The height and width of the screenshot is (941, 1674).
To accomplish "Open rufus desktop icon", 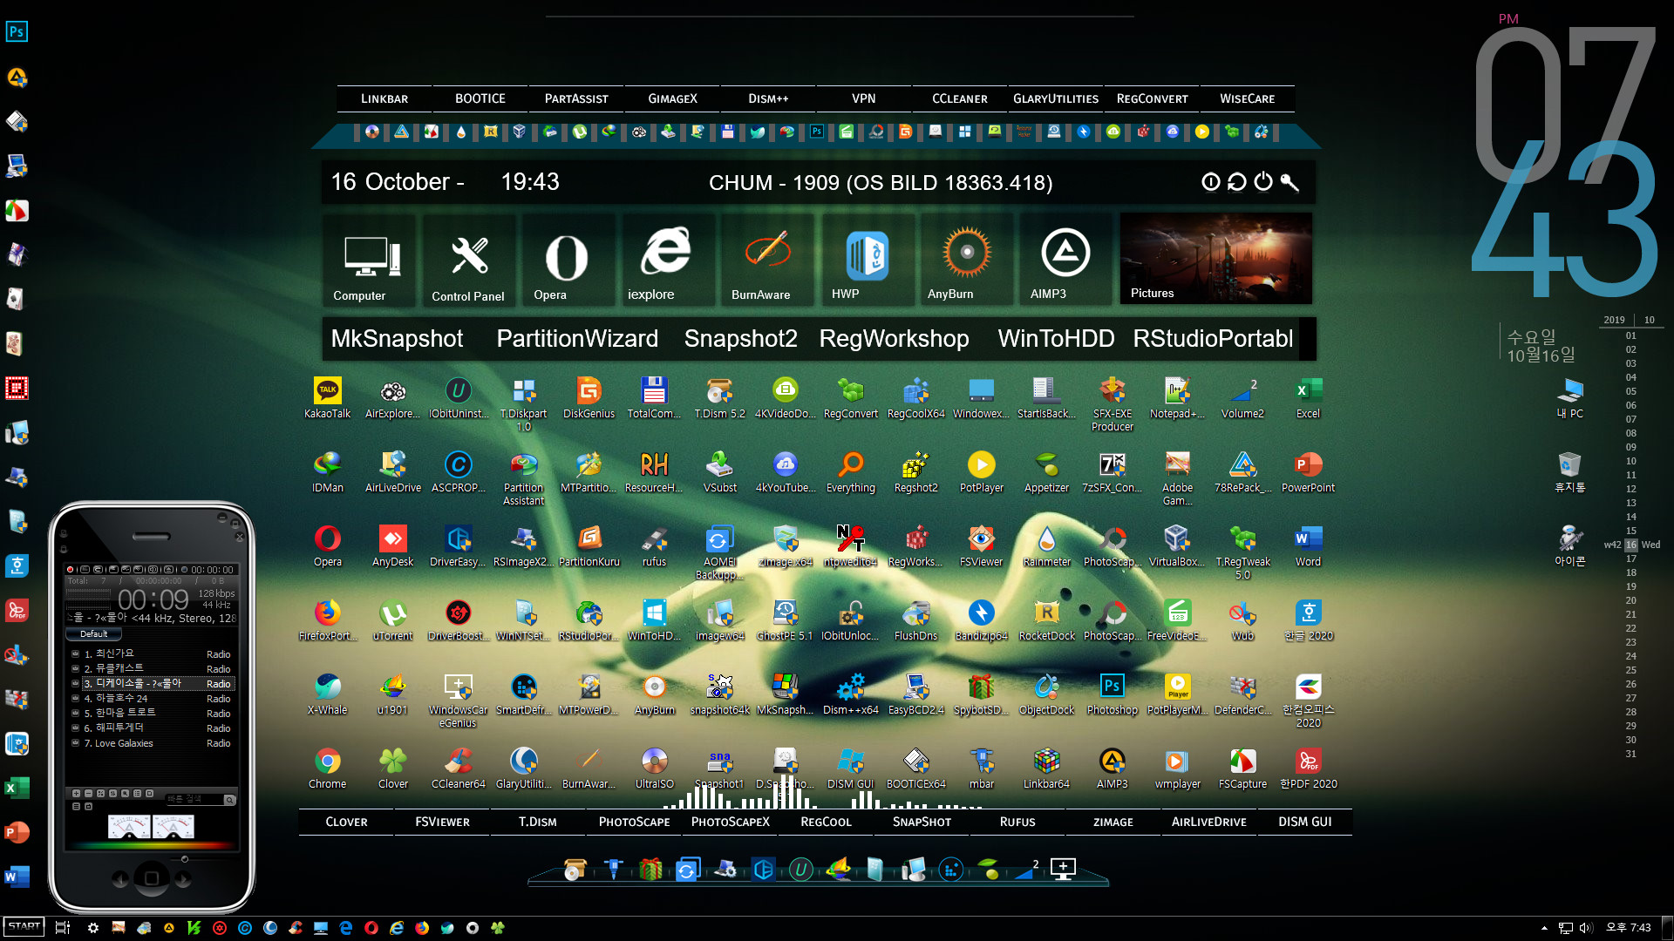I will [654, 545].
